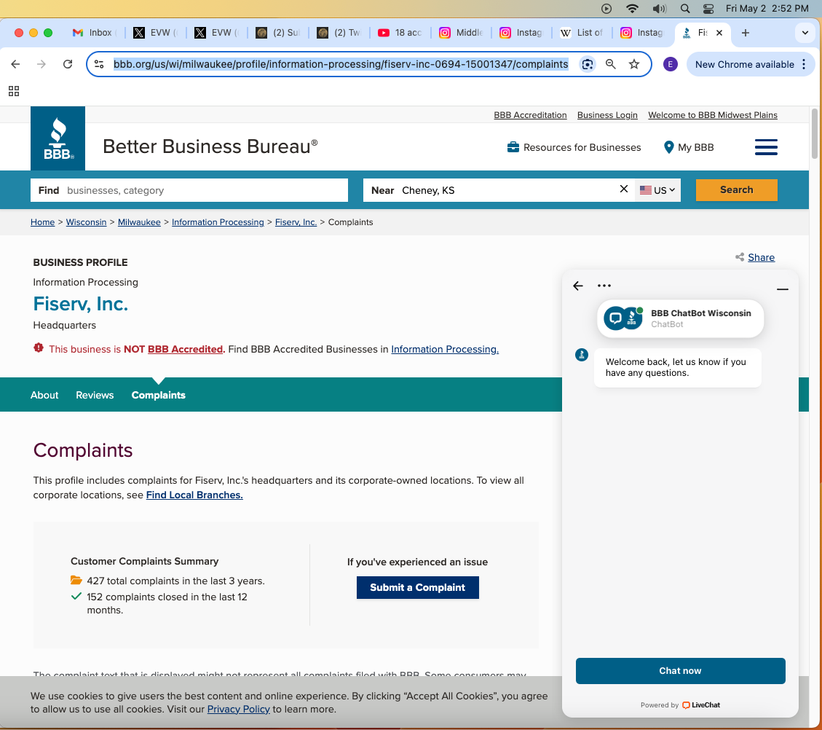Click the LiveChat powered-by link
Screen dimensions: 822x730
pyautogui.click(x=701, y=705)
